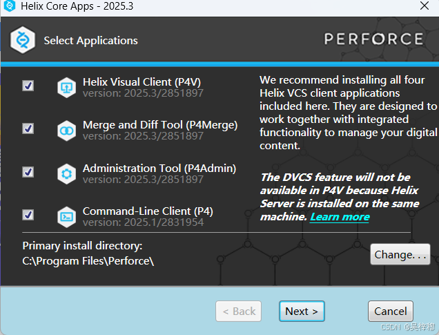Image resolution: width=439 pixels, height=335 pixels.
Task: Click the DVCS feature warning text
Action: 340,197
